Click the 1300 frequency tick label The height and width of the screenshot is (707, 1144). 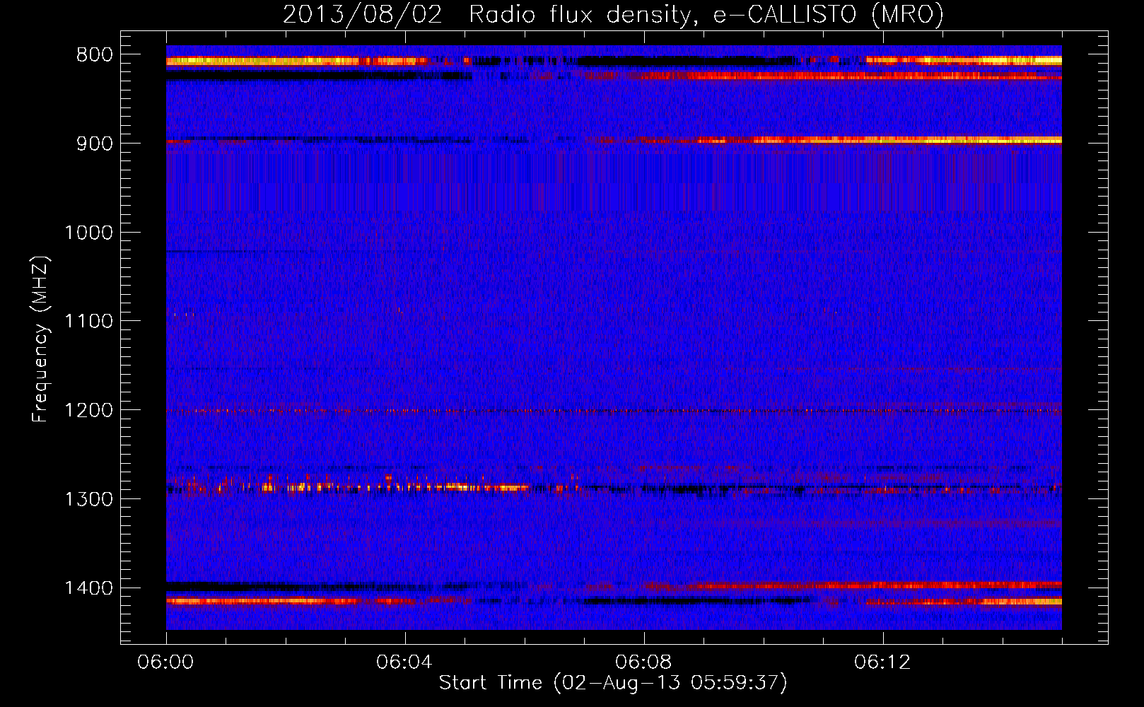coord(88,499)
